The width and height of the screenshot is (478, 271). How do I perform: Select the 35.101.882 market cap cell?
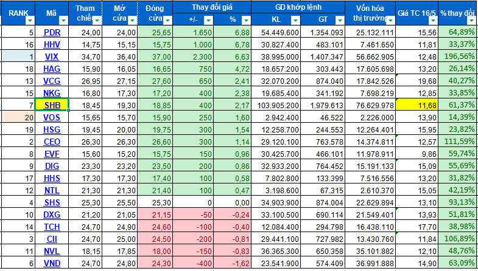coord(370,251)
